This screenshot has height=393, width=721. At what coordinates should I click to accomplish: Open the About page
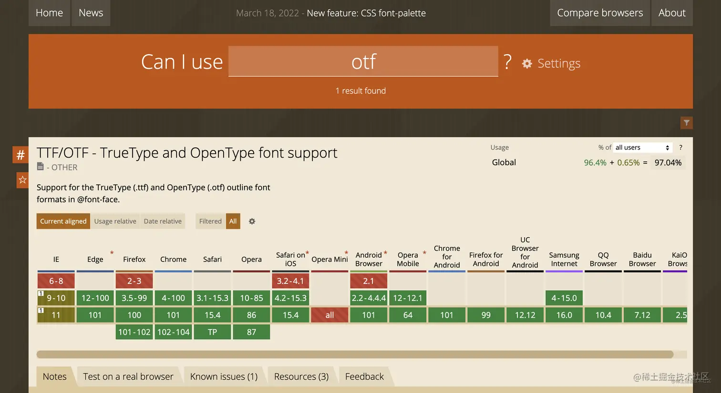(672, 13)
